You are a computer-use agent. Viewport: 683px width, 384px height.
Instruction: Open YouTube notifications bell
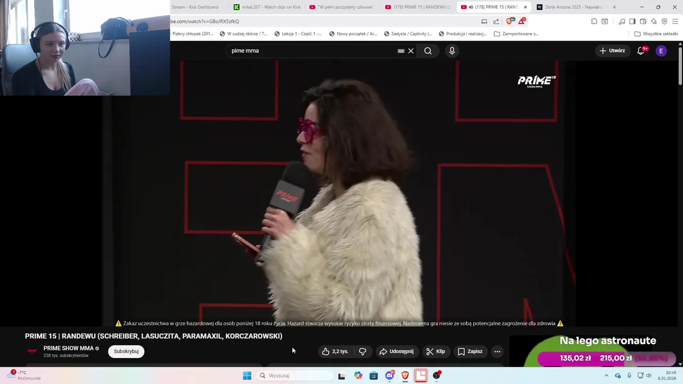click(x=641, y=51)
